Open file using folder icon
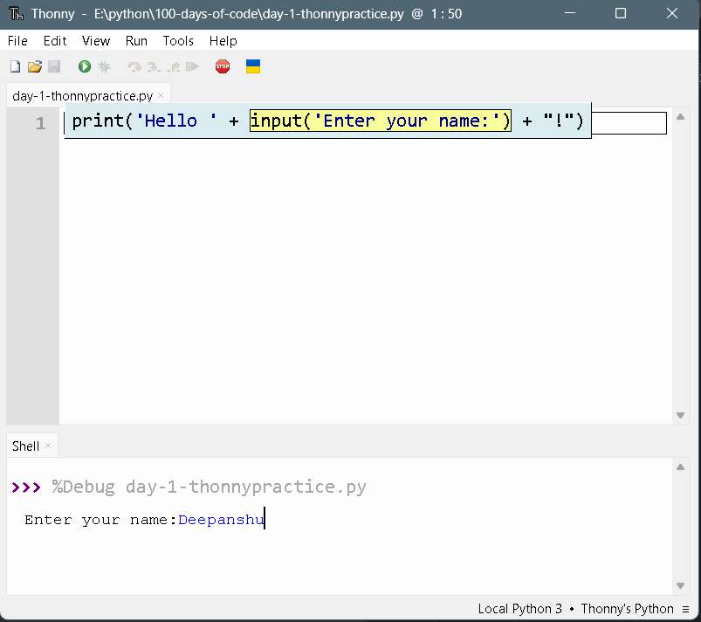This screenshot has height=622, width=701. point(35,66)
